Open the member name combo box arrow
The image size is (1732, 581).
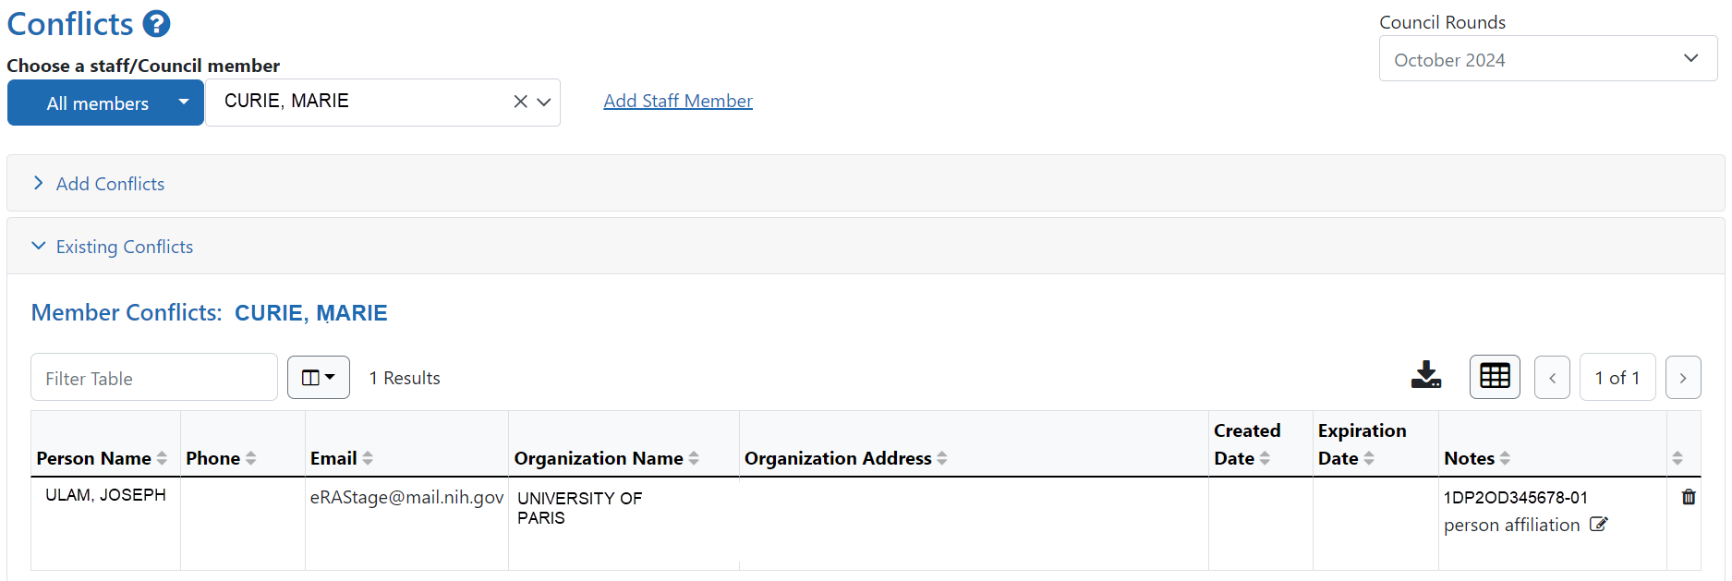coord(544,102)
